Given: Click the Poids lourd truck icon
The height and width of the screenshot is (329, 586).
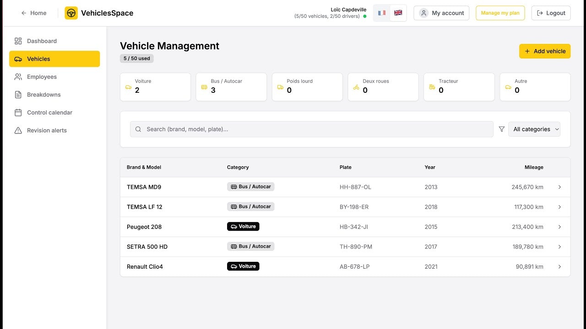Looking at the screenshot, I should pos(280,87).
